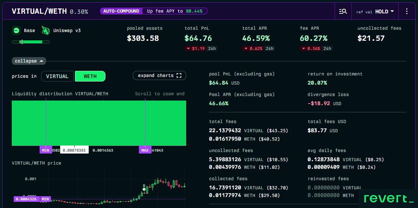Click the Base network icon
The image size is (418, 208).
click(16, 30)
